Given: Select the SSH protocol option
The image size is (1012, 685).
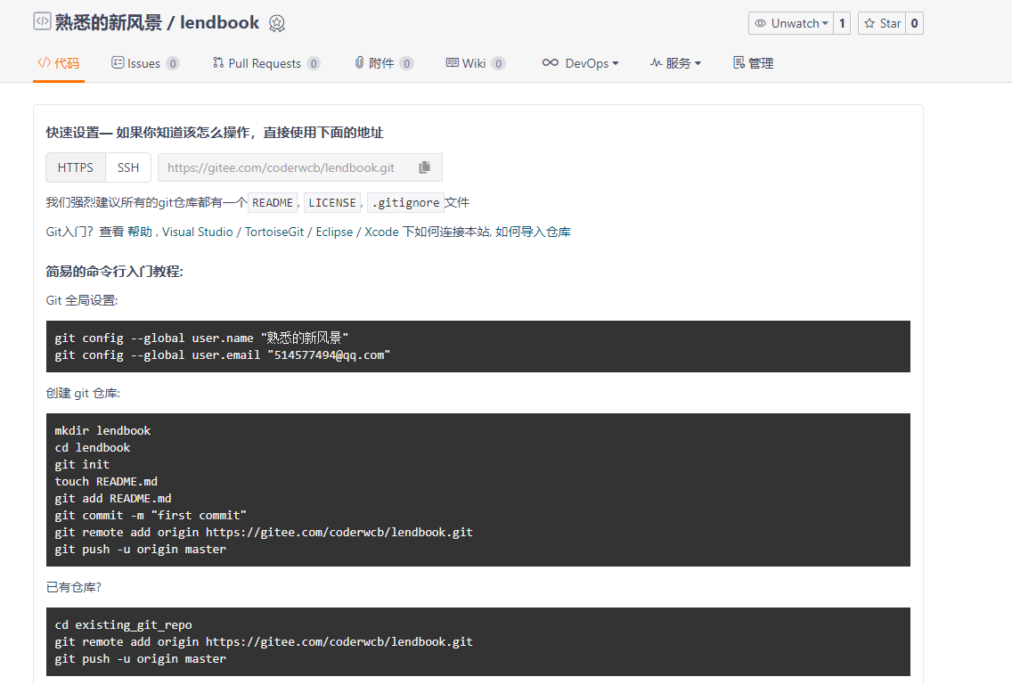Looking at the screenshot, I should point(128,167).
